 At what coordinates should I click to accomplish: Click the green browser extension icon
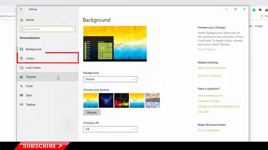point(254,10)
